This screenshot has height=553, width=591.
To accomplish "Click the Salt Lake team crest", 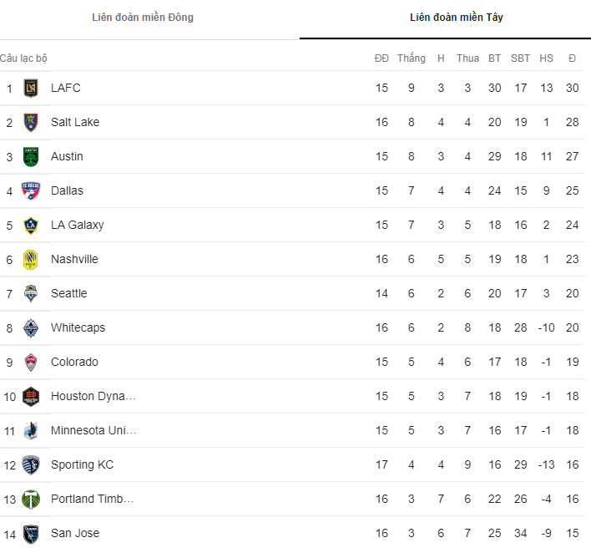I will click(x=31, y=122).
